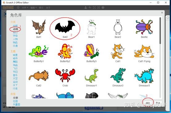Open the 编辑 menu
This screenshot has width=171, height=113.
point(33,7)
